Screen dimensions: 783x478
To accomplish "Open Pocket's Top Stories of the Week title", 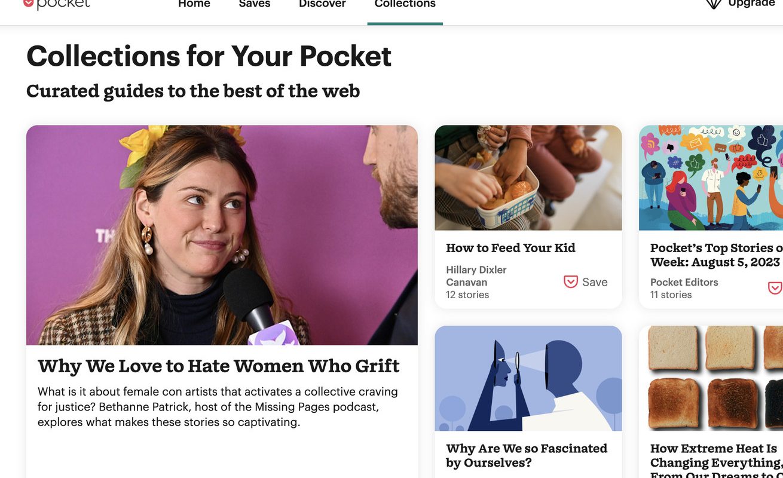I will pyautogui.click(x=716, y=255).
